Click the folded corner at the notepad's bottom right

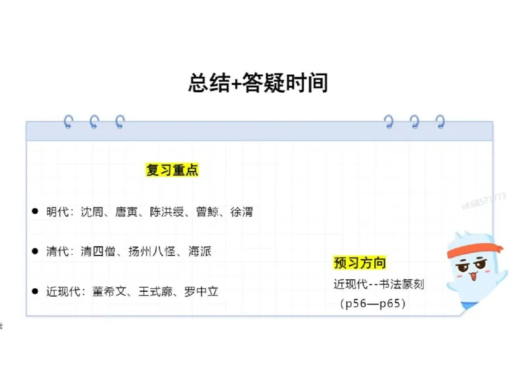(x=461, y=310)
